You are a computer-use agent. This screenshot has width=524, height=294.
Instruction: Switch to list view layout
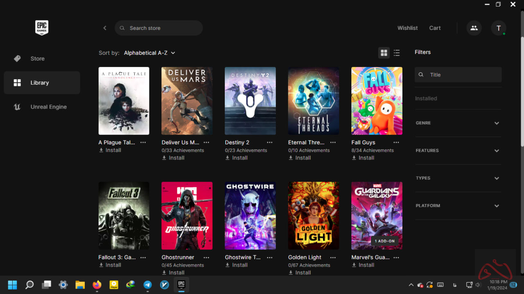click(397, 53)
